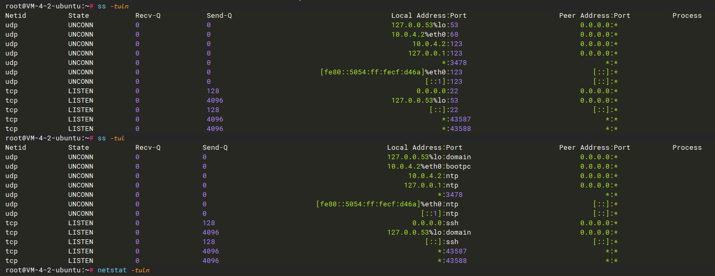Click peer address [::]:* in the [::1]:ntp row
The image size is (715, 276).
pos(605,214)
